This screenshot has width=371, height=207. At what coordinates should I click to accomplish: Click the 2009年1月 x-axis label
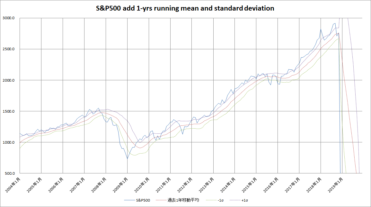point(121,185)
